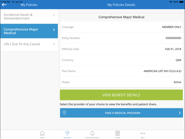
Task: Click the Comprehensive Major Medical card heading
Action: 121,17
